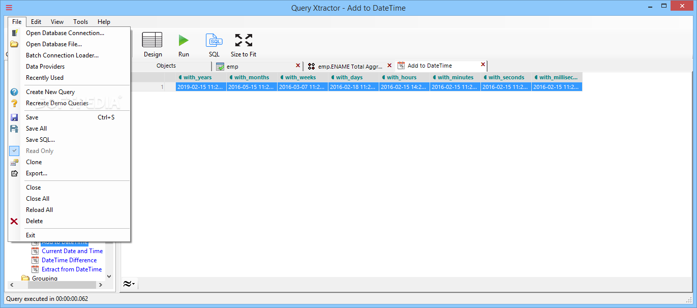Click the calendar icon beside Current Date and Time

[x=35, y=251]
